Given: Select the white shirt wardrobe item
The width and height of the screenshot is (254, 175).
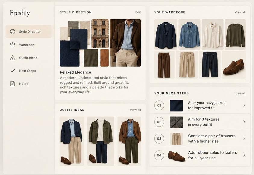Looking at the screenshot, I should pyautogui.click(x=212, y=34).
